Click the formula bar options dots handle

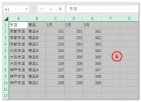click(33, 9)
